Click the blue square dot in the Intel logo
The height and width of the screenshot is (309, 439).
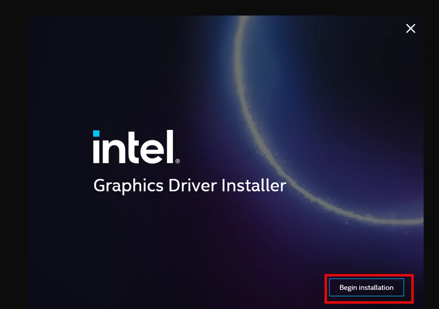(96, 134)
